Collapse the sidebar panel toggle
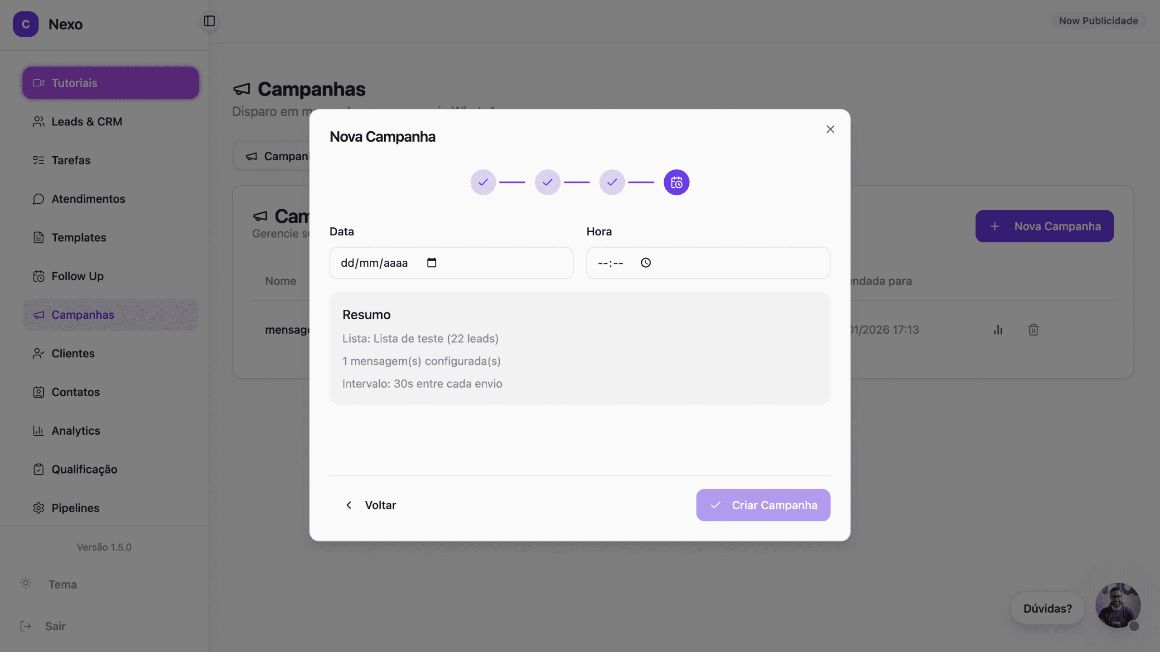This screenshot has width=1160, height=652. 209,21
